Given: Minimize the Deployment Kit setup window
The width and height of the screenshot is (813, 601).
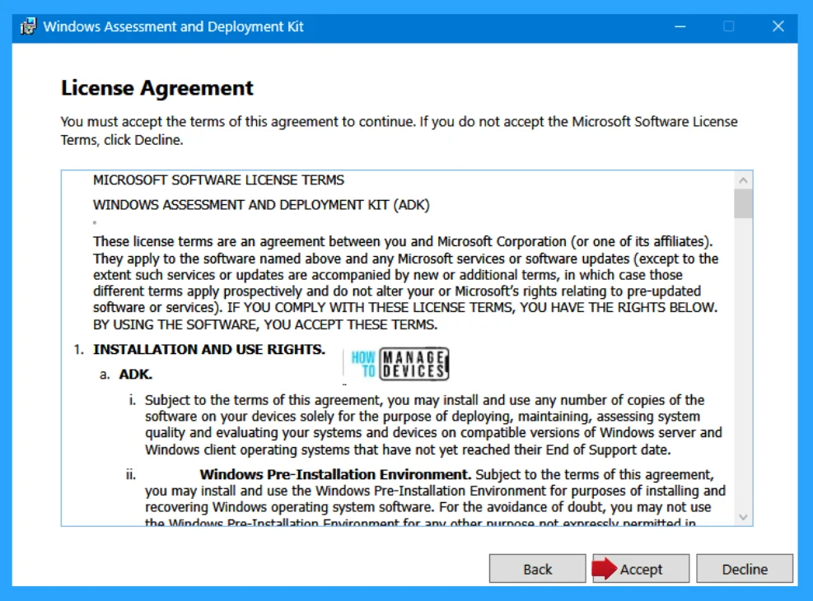Looking at the screenshot, I should click(x=680, y=26).
